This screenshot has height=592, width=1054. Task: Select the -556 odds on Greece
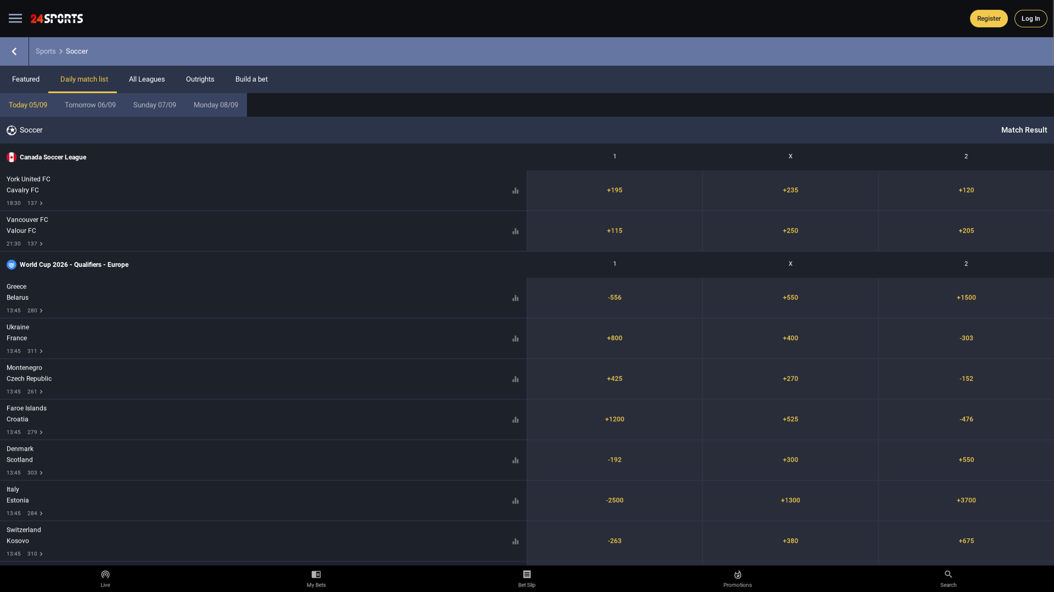[614, 298]
